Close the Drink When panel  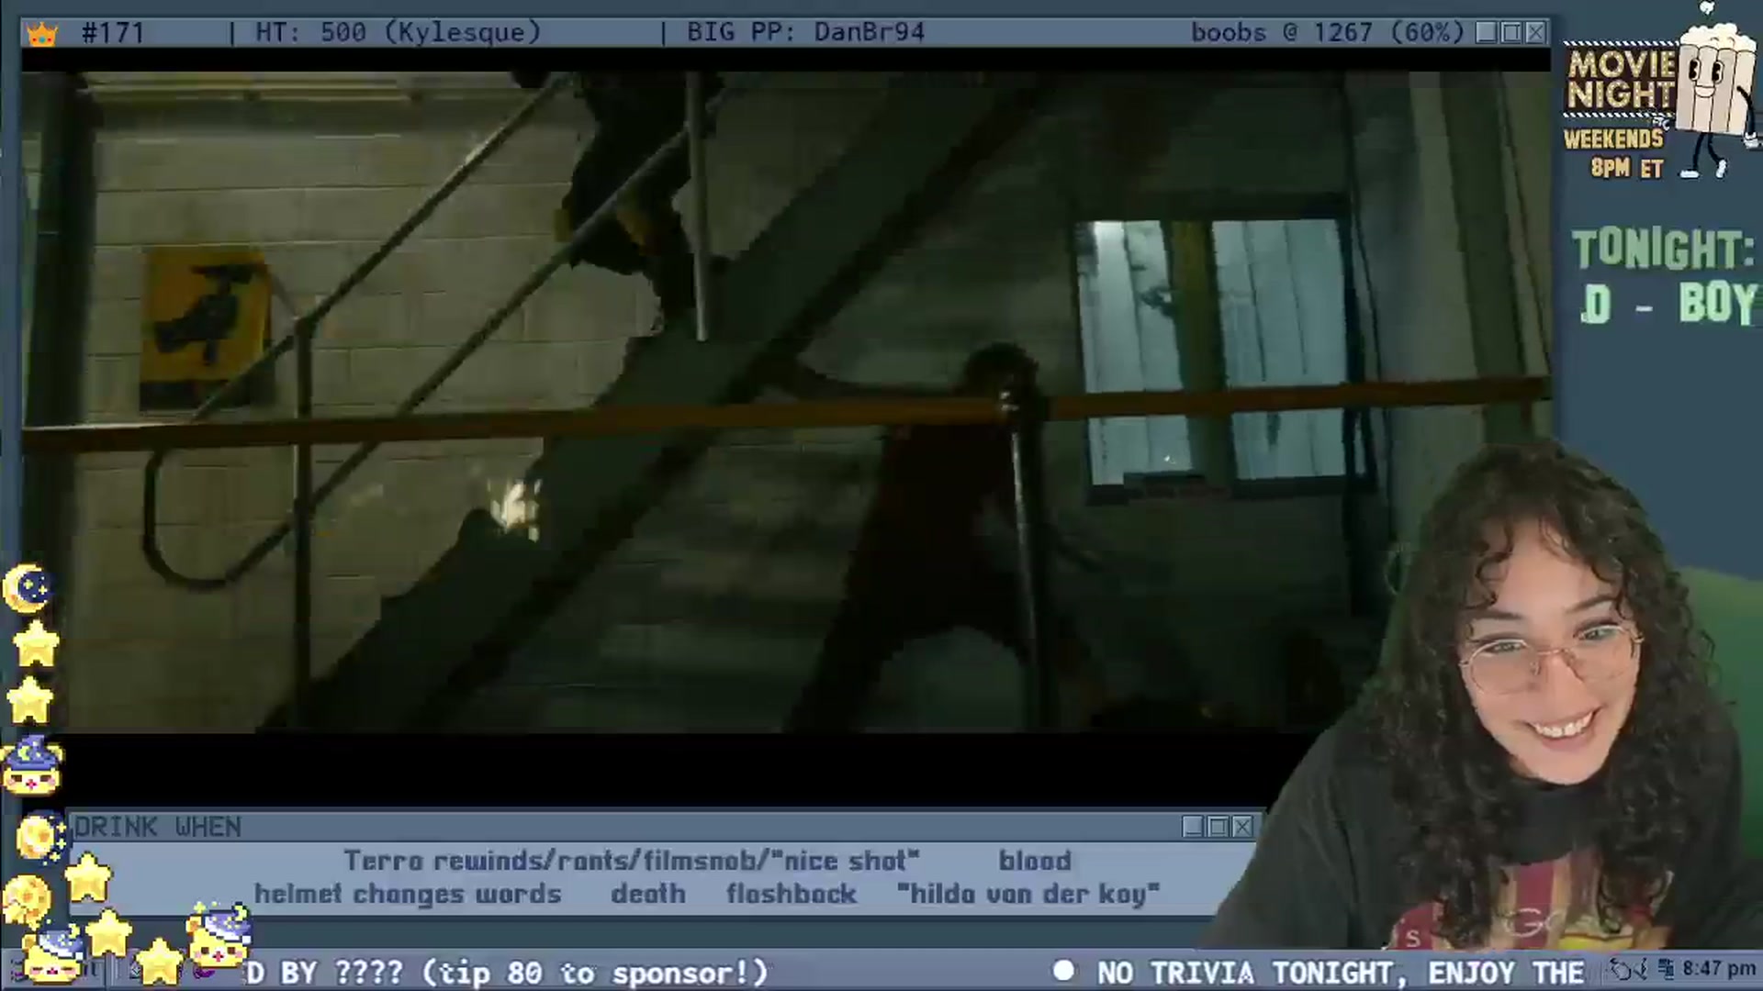(x=1242, y=827)
